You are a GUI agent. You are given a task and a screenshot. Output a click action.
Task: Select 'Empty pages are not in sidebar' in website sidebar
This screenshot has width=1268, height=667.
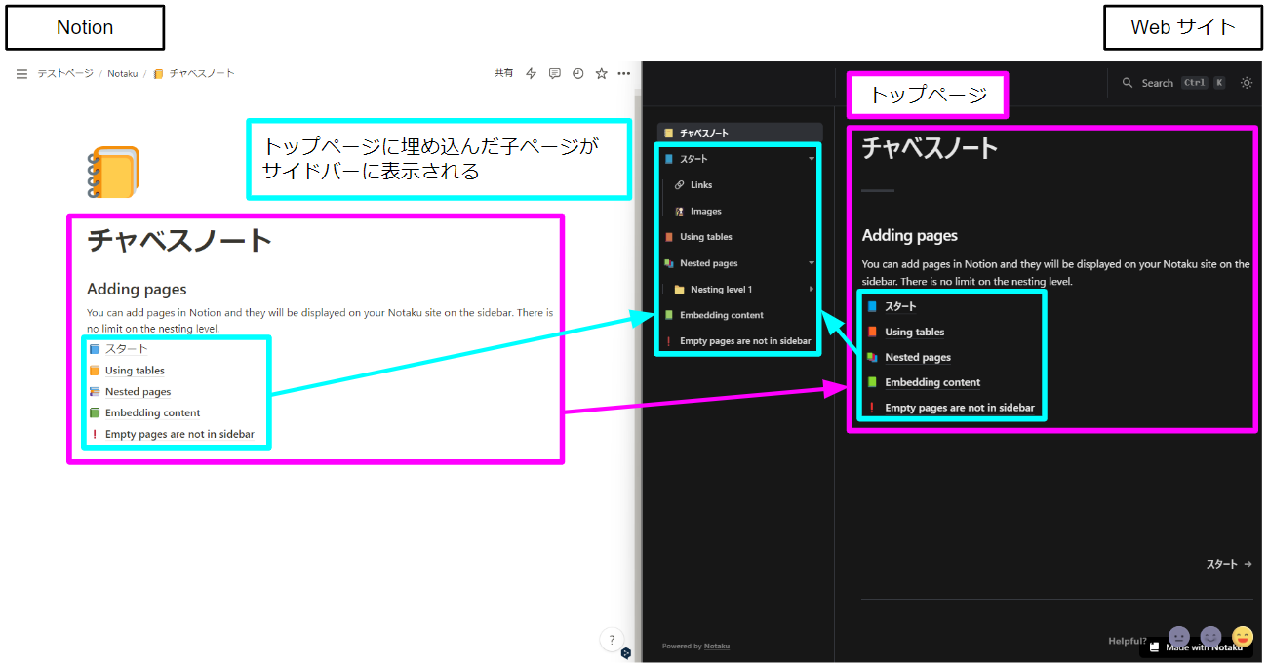740,341
